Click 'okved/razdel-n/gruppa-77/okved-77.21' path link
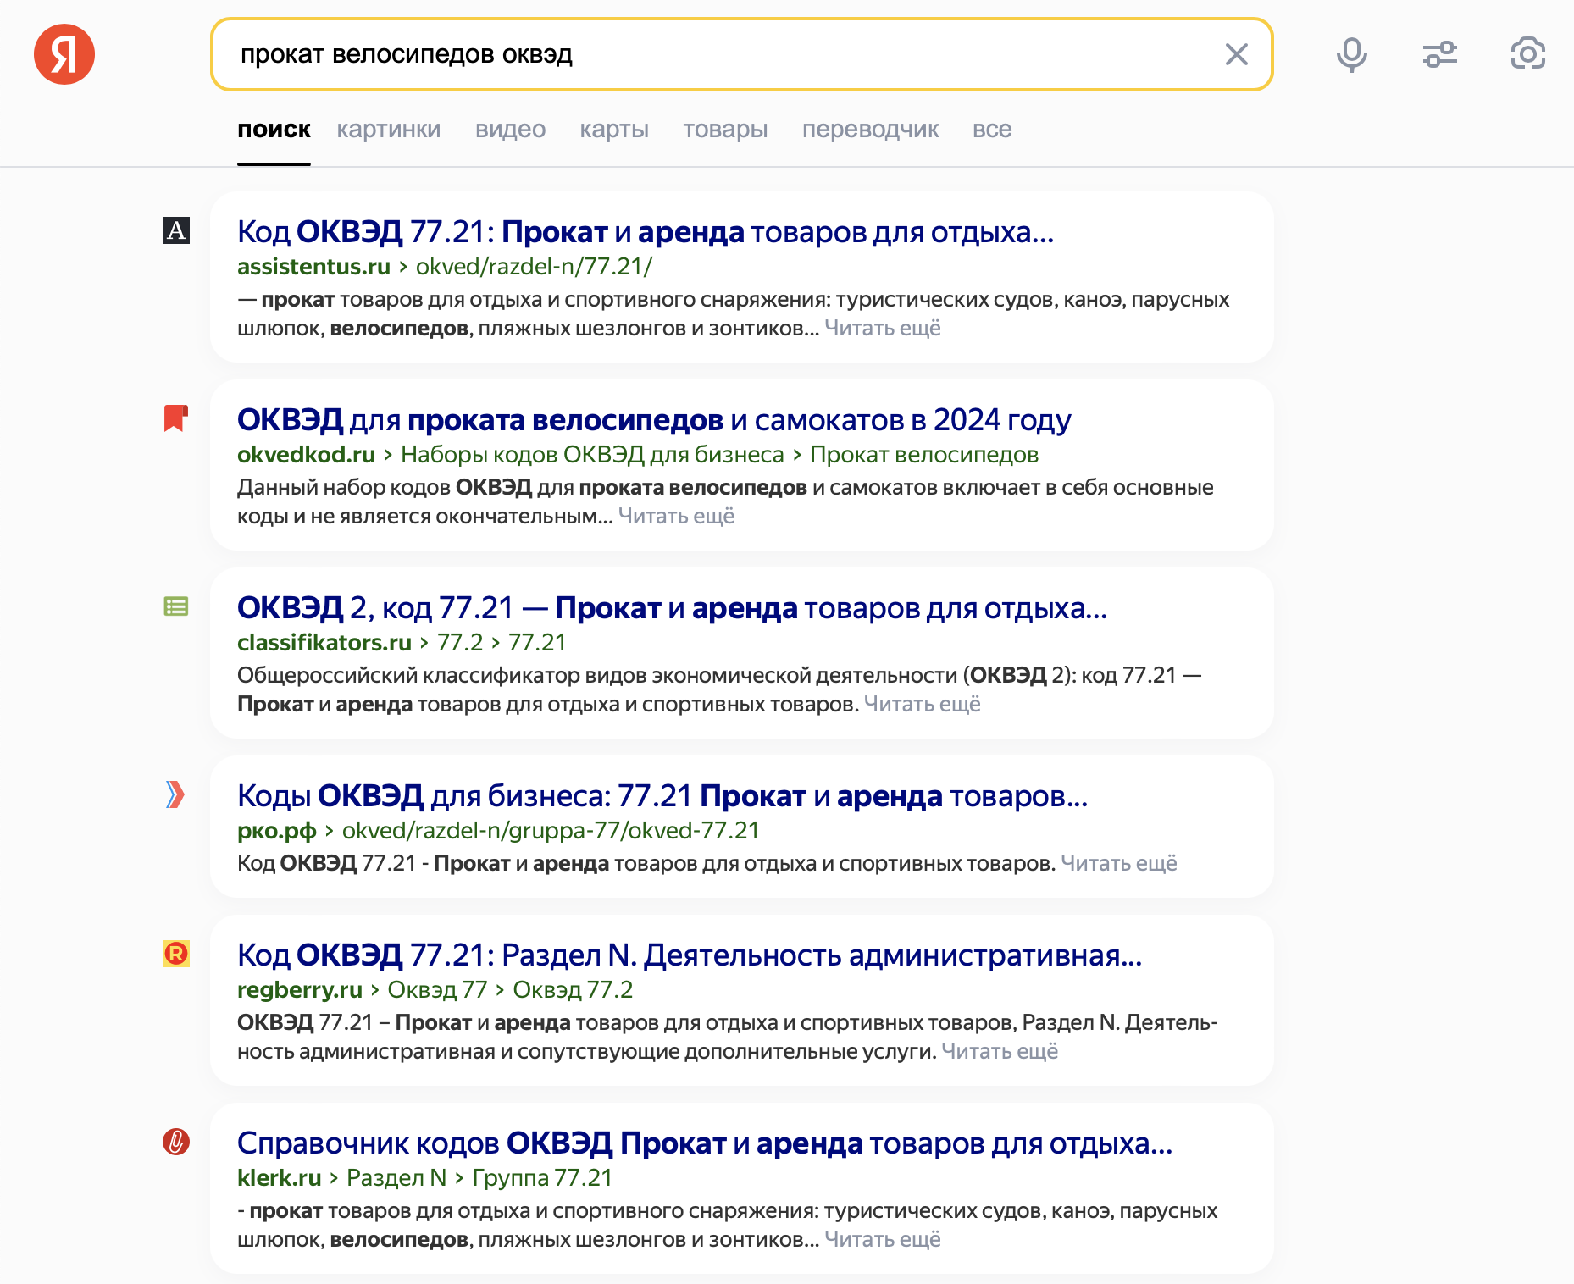Image resolution: width=1574 pixels, height=1284 pixels. click(x=551, y=830)
